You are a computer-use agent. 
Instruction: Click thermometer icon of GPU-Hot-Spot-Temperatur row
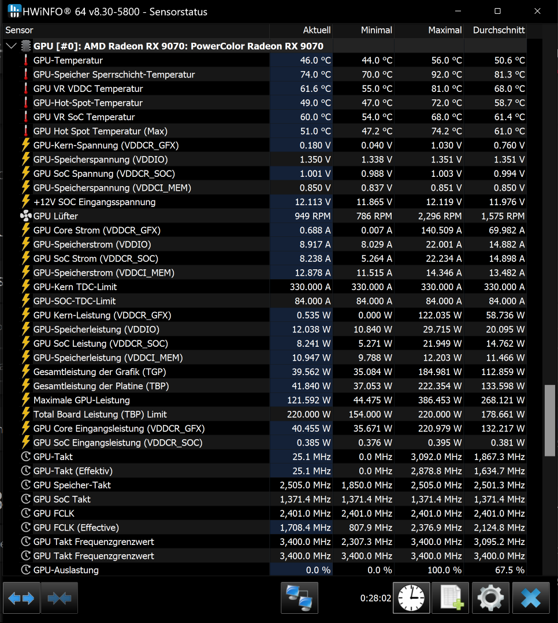click(26, 103)
